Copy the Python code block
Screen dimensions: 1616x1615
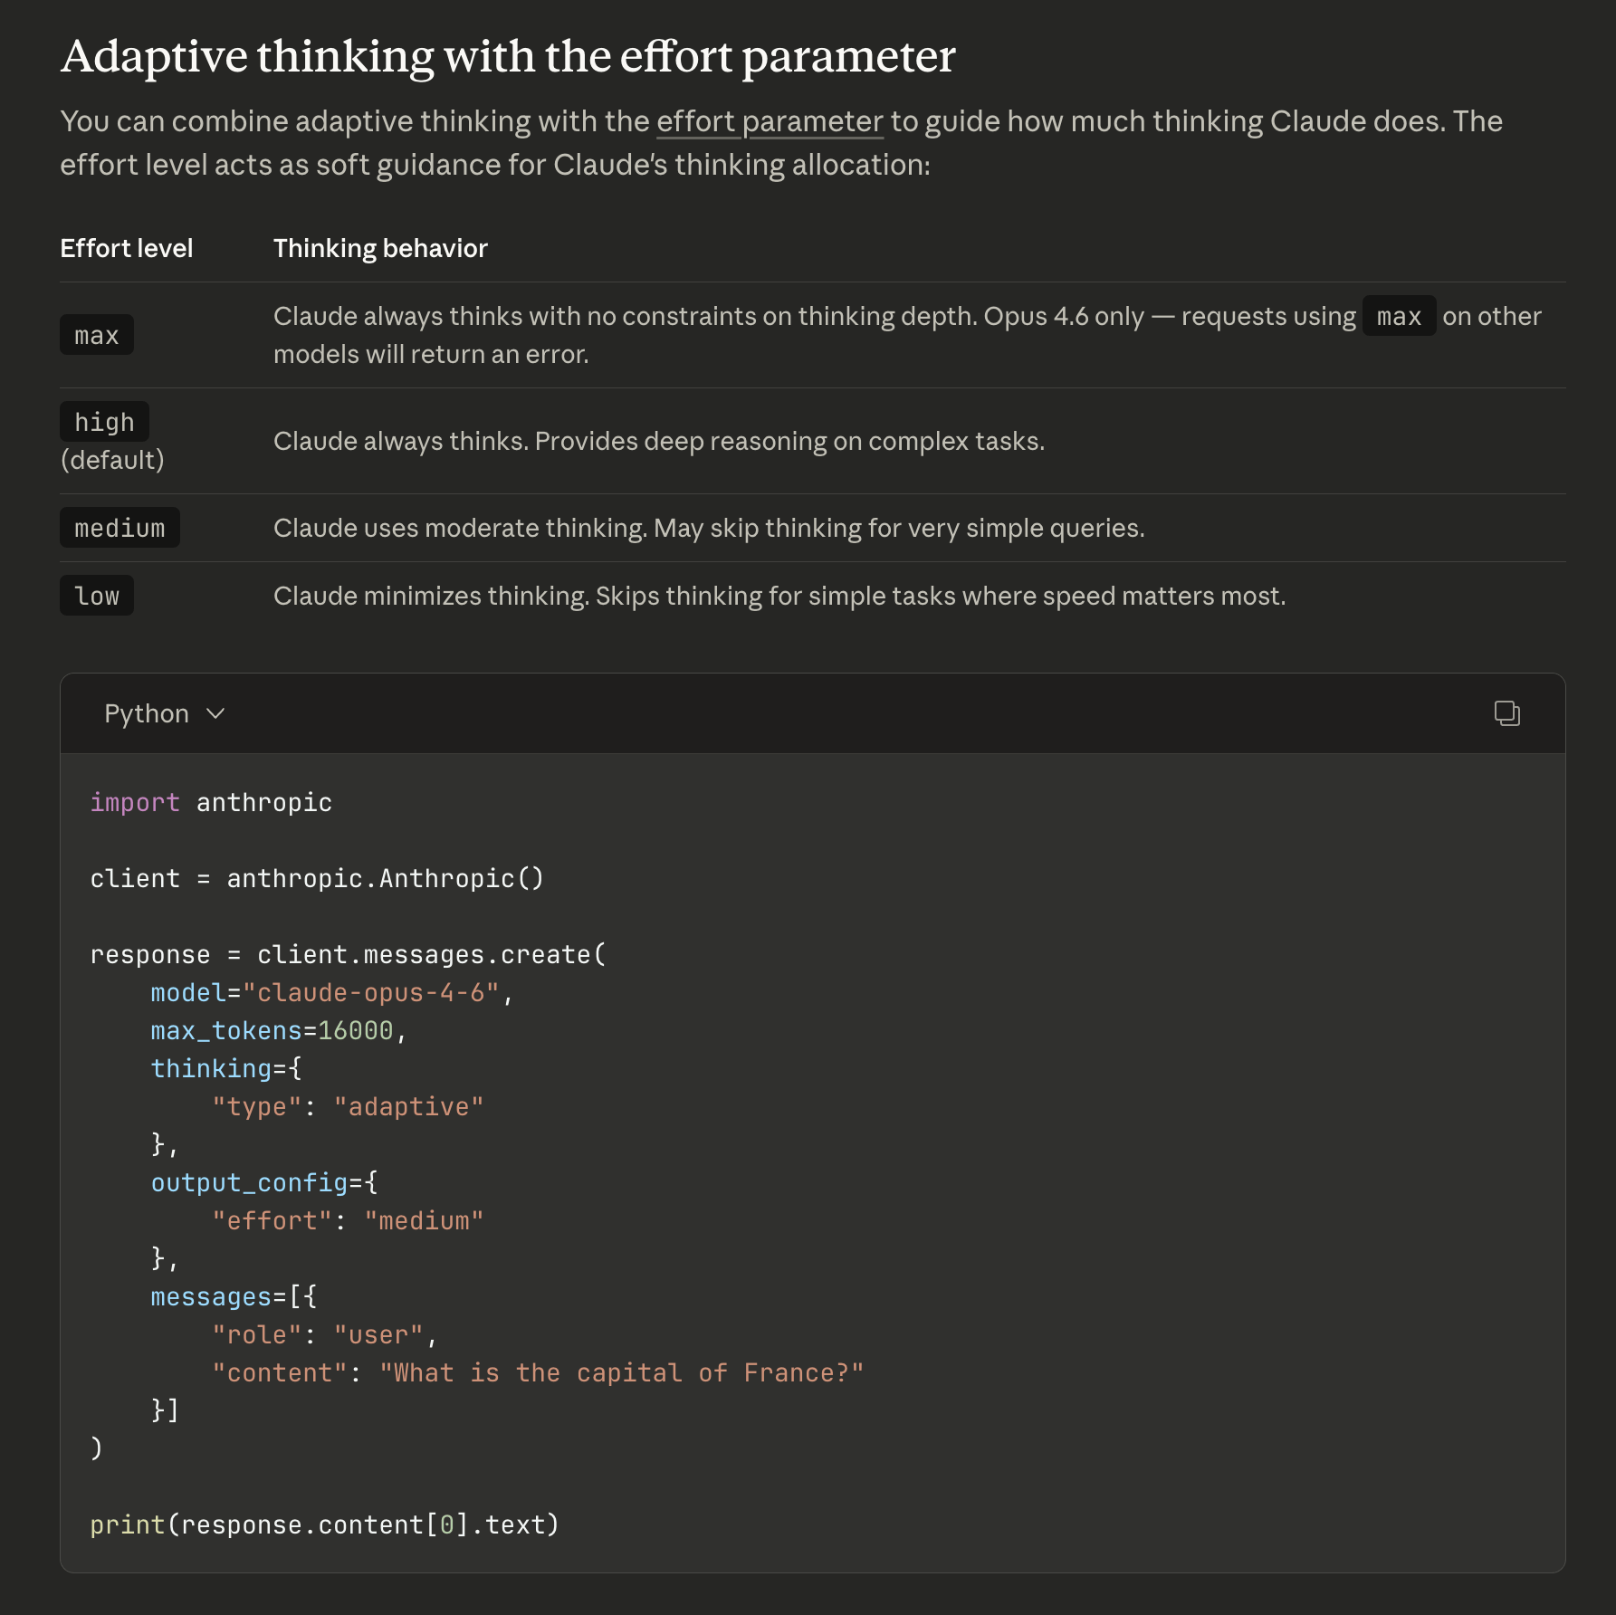point(1506,713)
